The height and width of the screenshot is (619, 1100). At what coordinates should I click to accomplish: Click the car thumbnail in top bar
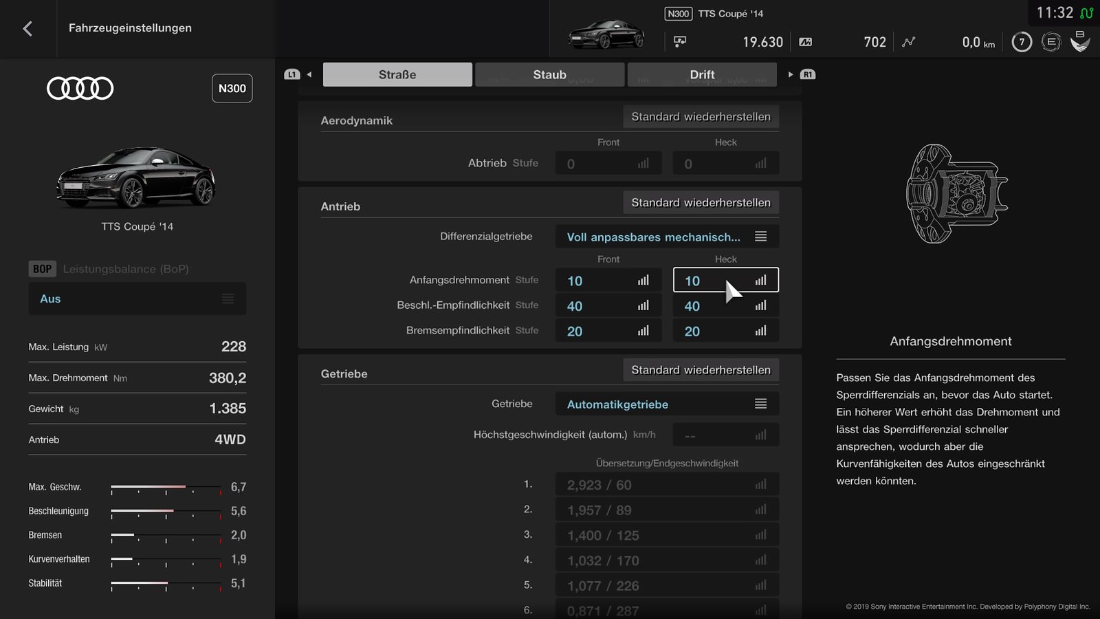[x=606, y=34]
